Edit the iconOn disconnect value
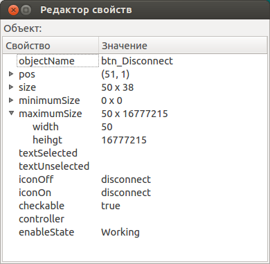This screenshot has width=270, height=264. pos(126,193)
